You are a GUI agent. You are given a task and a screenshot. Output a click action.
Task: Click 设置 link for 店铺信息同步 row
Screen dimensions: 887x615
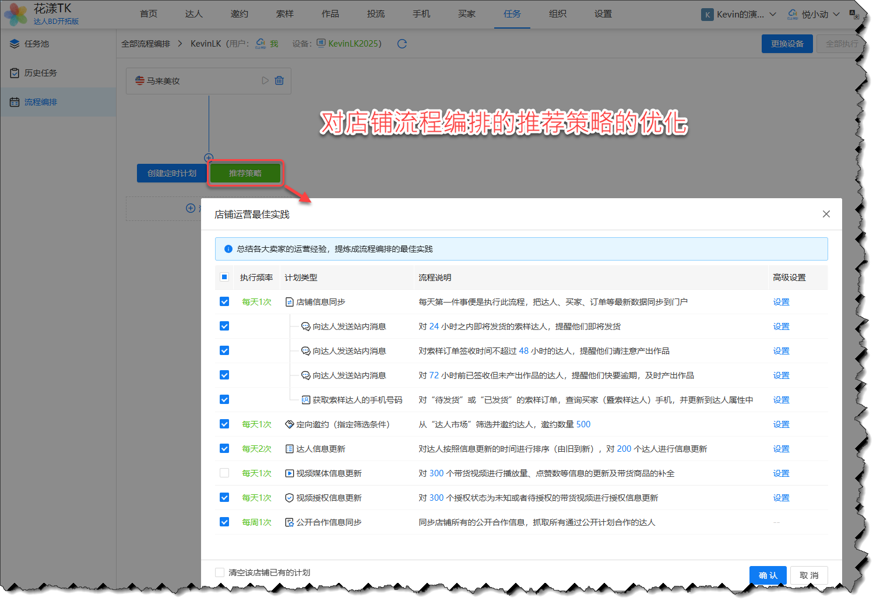click(x=781, y=302)
